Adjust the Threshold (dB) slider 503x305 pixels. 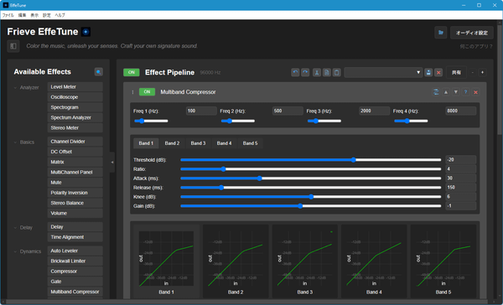click(x=310, y=160)
